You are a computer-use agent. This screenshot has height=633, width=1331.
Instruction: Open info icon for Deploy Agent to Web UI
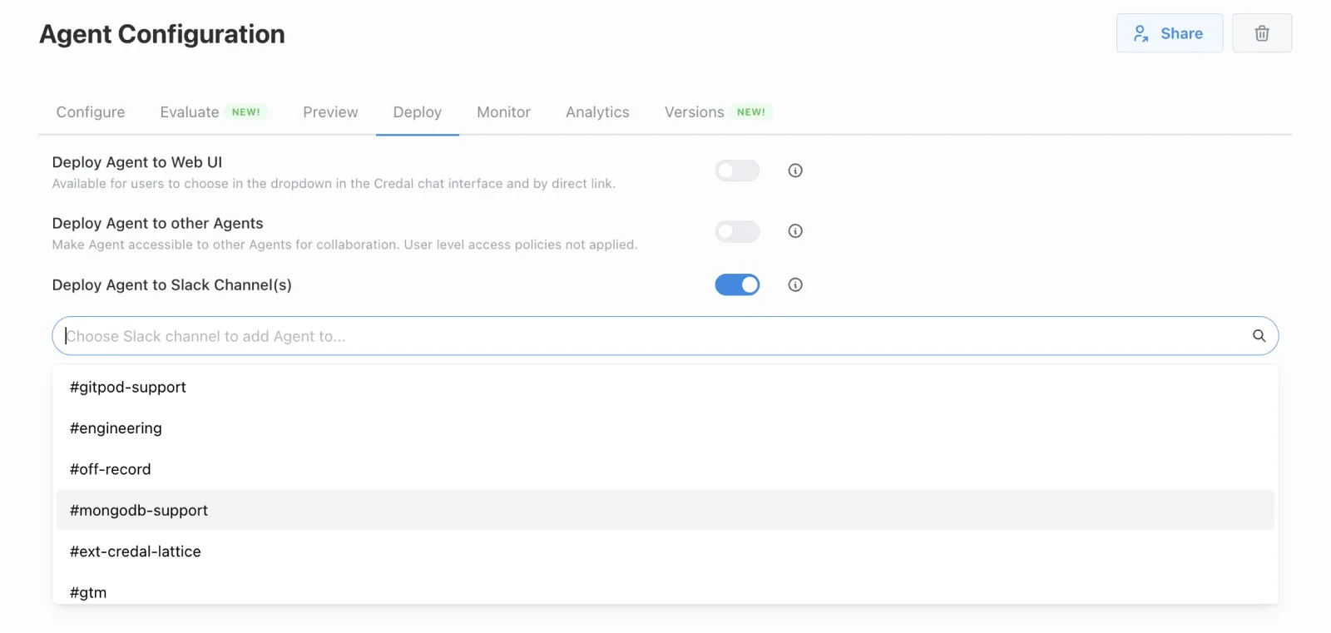pos(795,171)
